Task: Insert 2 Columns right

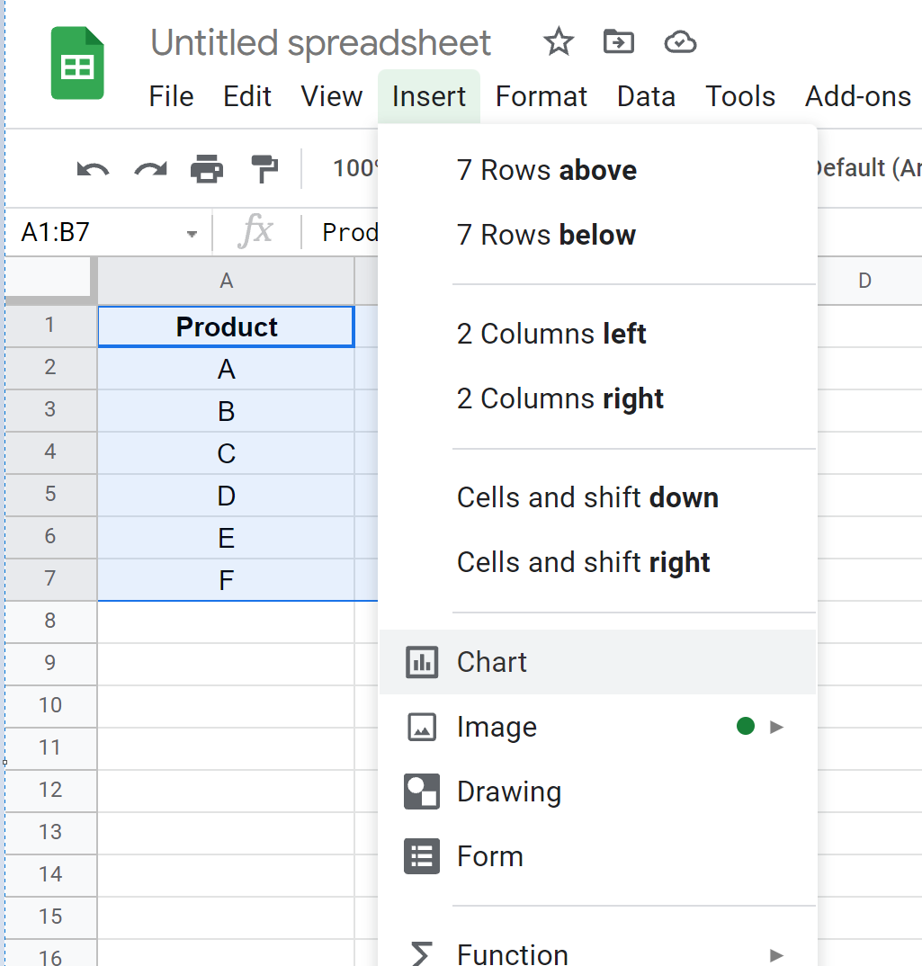Action: [x=559, y=398]
